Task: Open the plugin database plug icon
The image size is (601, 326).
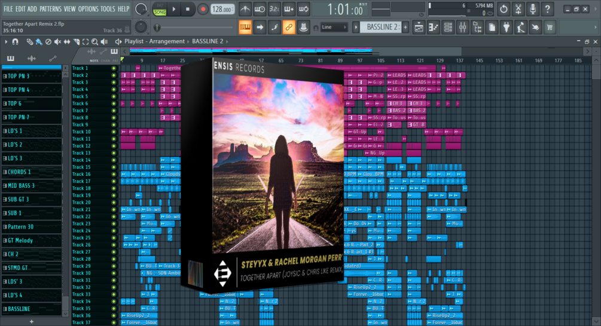Action: pyautogui.click(x=507, y=28)
